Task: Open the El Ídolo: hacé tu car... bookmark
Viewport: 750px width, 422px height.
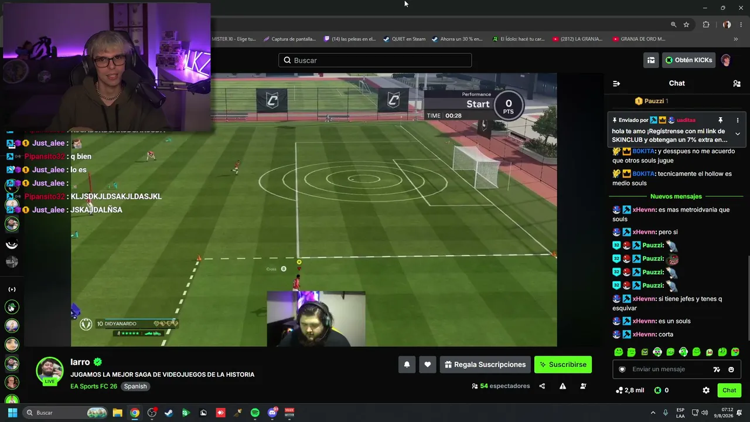Action: tap(519, 39)
